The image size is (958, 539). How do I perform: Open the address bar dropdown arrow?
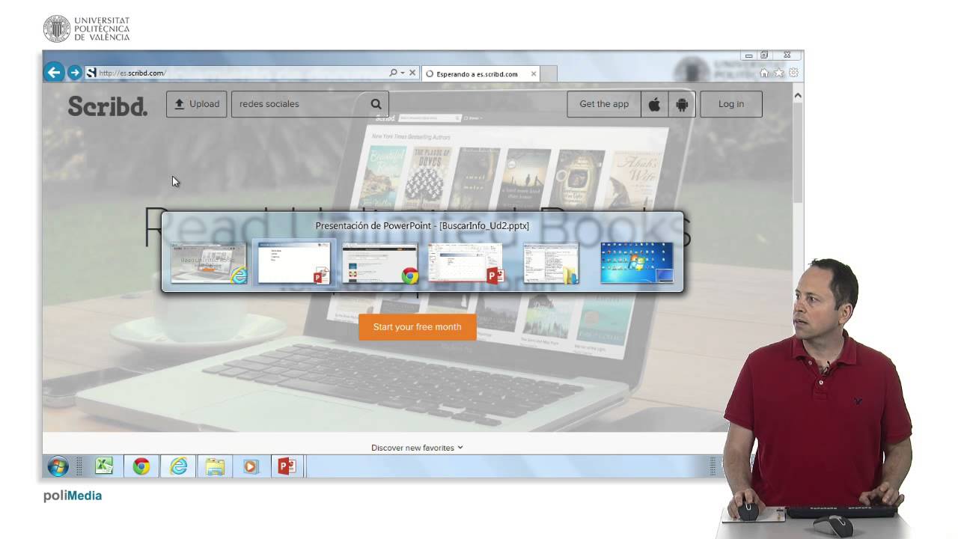[403, 73]
